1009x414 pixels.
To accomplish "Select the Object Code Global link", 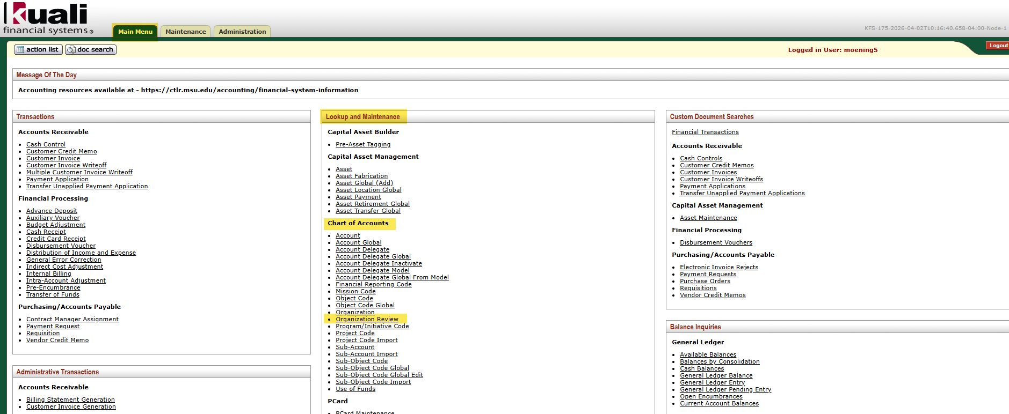I will coord(365,305).
